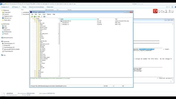The height and width of the screenshot is (99, 176).
Task: Select the turtle_rider folder
Action: click(x=42, y=68)
